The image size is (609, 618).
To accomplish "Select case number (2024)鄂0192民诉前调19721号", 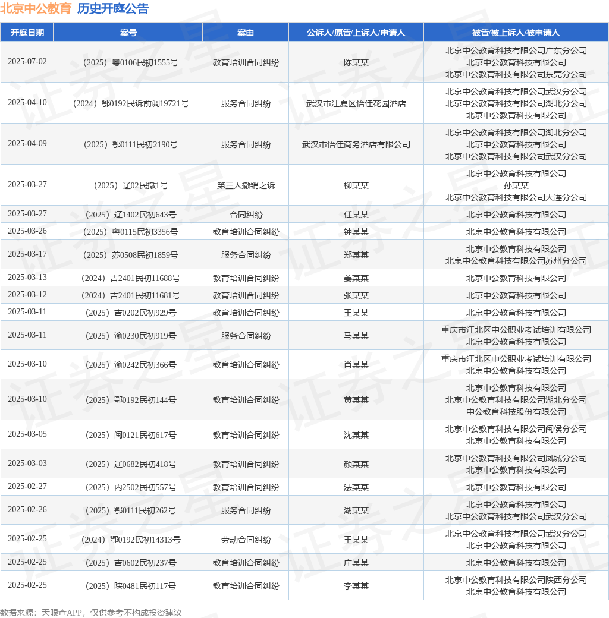I will click(128, 103).
